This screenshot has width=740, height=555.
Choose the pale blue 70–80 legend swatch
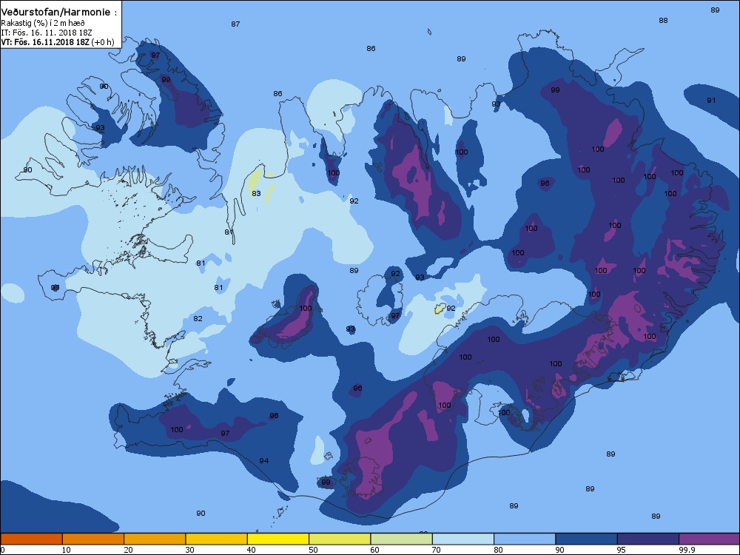coord(463,539)
